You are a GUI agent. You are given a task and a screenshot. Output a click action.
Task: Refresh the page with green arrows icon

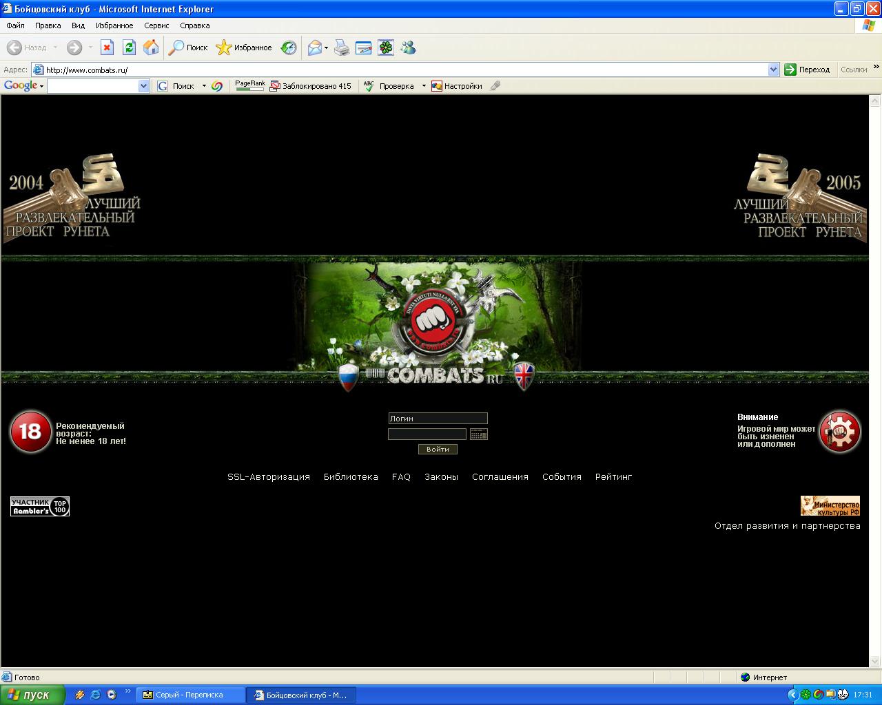129,48
